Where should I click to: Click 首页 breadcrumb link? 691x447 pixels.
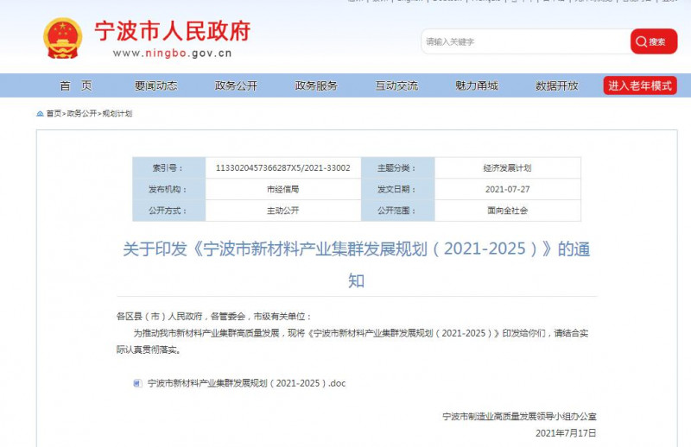(54, 113)
